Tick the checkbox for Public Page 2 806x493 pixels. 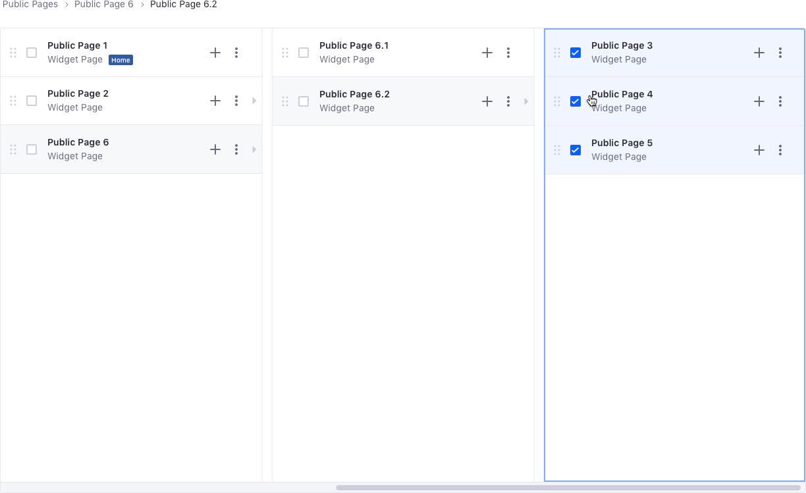32,101
